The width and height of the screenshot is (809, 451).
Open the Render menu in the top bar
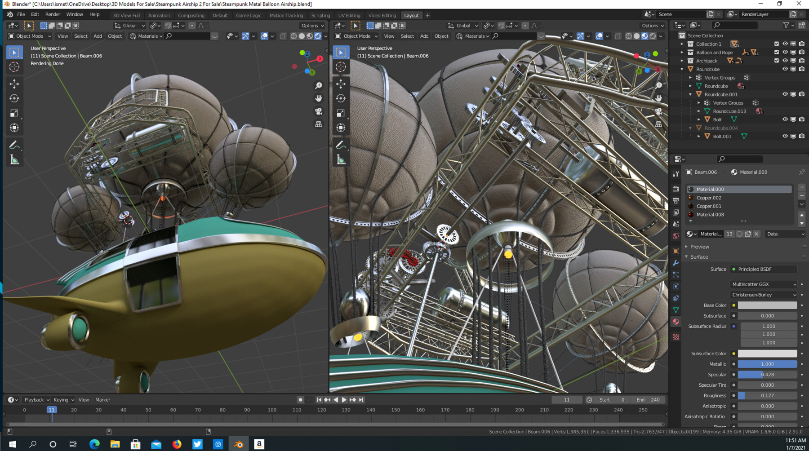pos(53,14)
